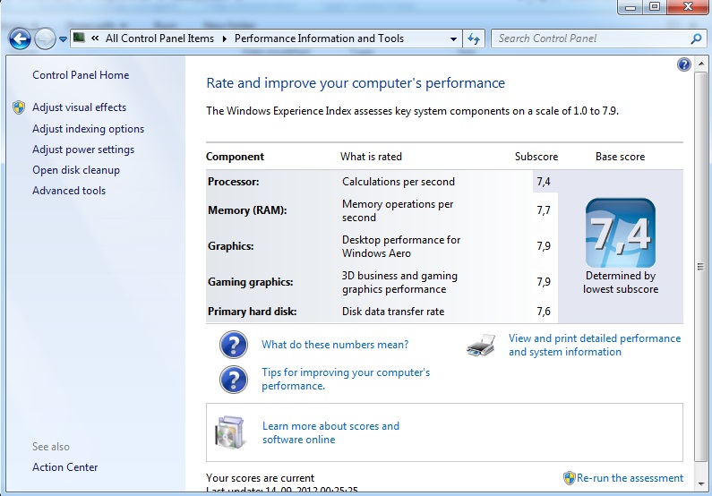The height and width of the screenshot is (496, 712).
Task: Click the software box icon
Action: [x=230, y=432]
